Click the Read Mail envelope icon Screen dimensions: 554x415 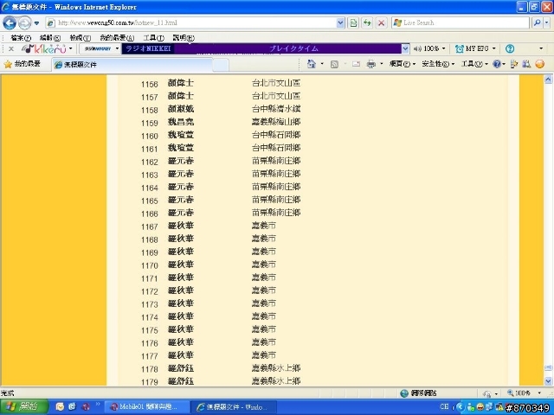click(356, 64)
